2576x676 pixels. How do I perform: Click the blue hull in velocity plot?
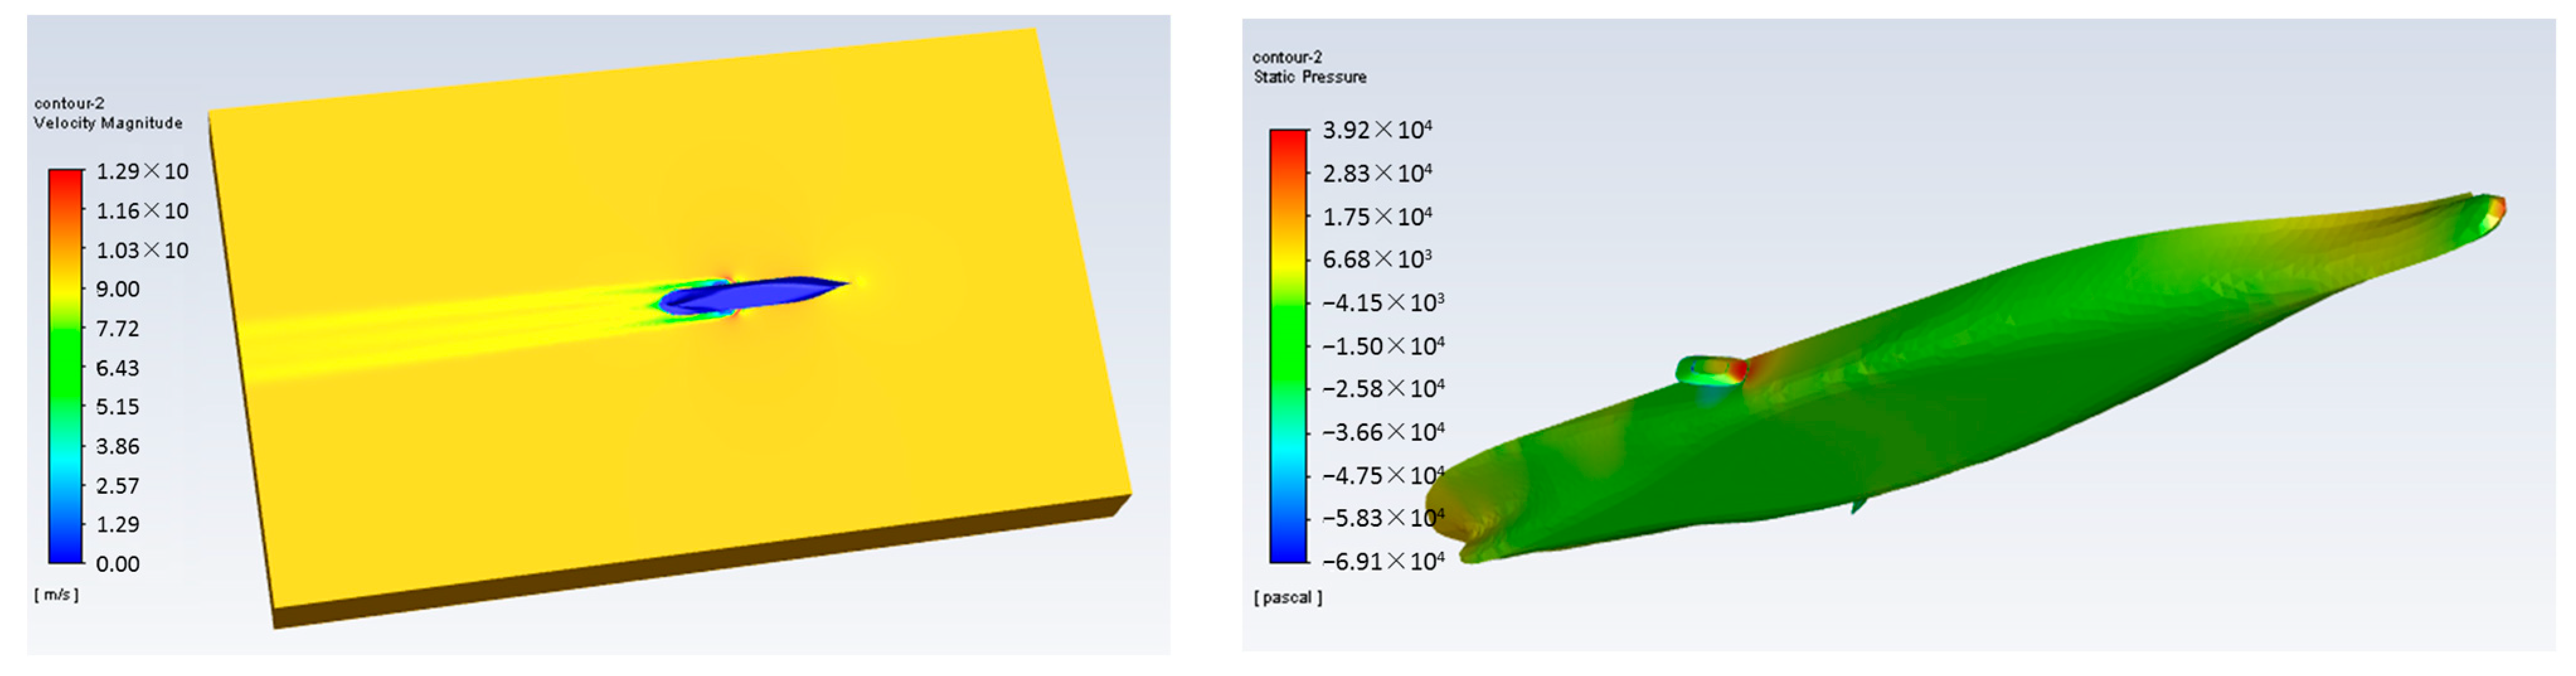[760, 293]
